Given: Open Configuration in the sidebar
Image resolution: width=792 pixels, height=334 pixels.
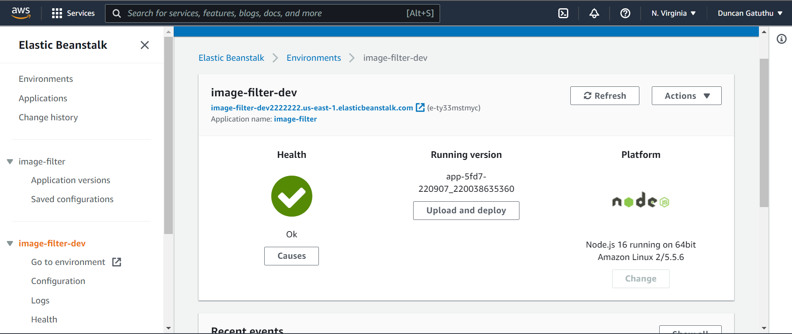Looking at the screenshot, I should click(58, 281).
